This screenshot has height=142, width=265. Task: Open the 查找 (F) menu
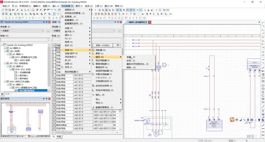click(x=79, y=6)
